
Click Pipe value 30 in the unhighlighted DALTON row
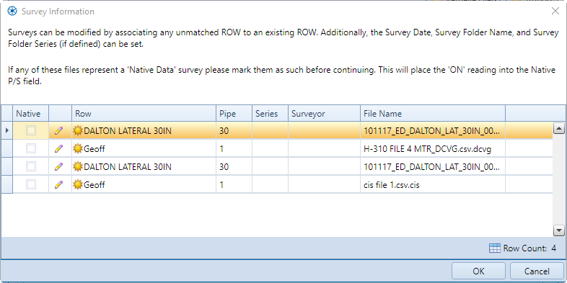pyautogui.click(x=224, y=167)
